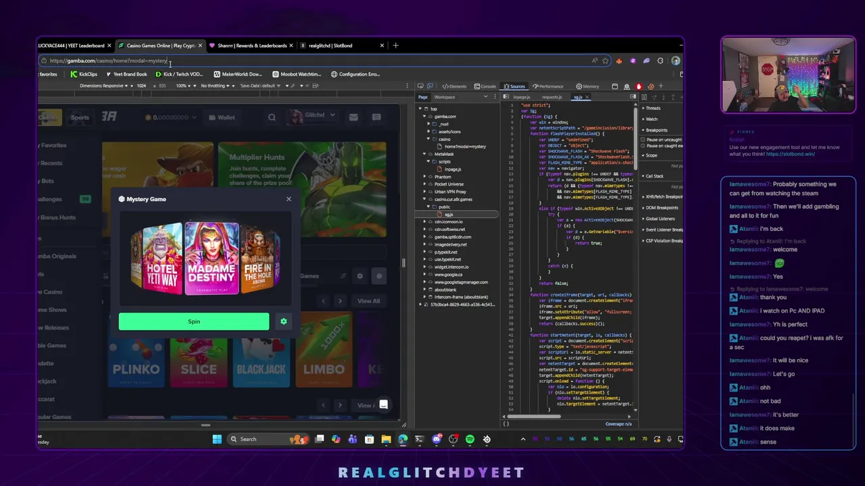
Task: Expand the Phantom tree node
Action: [x=425, y=177]
